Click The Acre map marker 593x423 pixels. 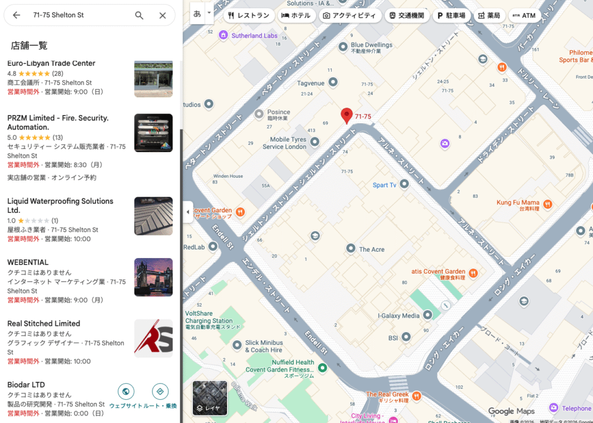(x=350, y=248)
